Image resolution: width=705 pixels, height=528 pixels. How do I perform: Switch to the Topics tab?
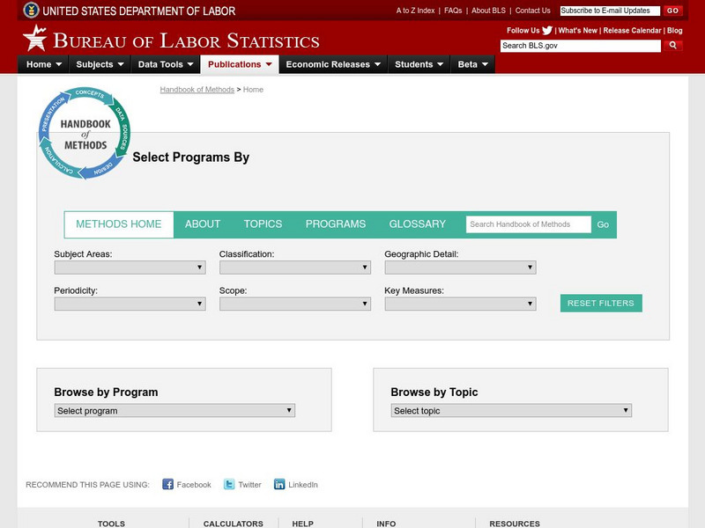pyautogui.click(x=263, y=224)
